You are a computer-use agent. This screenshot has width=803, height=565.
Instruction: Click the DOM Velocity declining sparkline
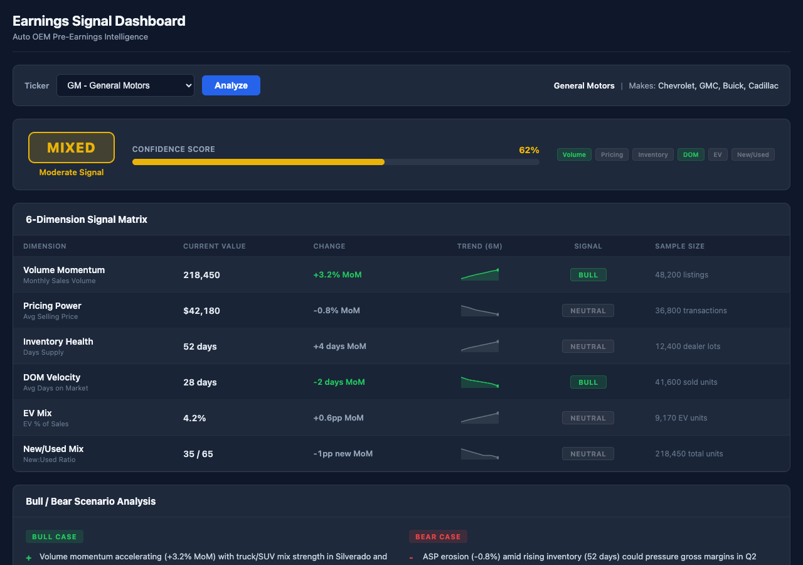(480, 382)
